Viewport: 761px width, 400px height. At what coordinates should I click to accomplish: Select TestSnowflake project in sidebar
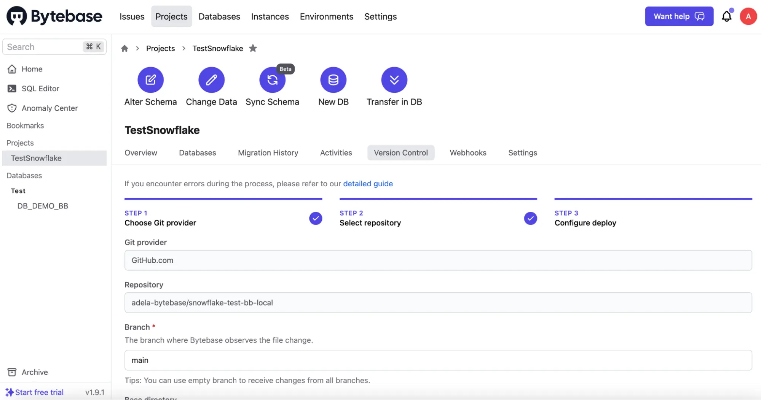coord(54,158)
